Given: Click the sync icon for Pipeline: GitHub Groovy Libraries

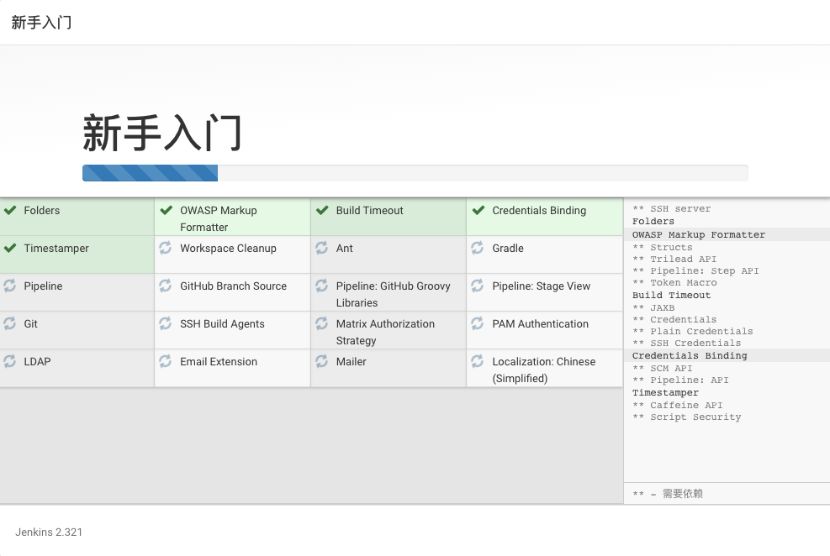Looking at the screenshot, I should 322,286.
